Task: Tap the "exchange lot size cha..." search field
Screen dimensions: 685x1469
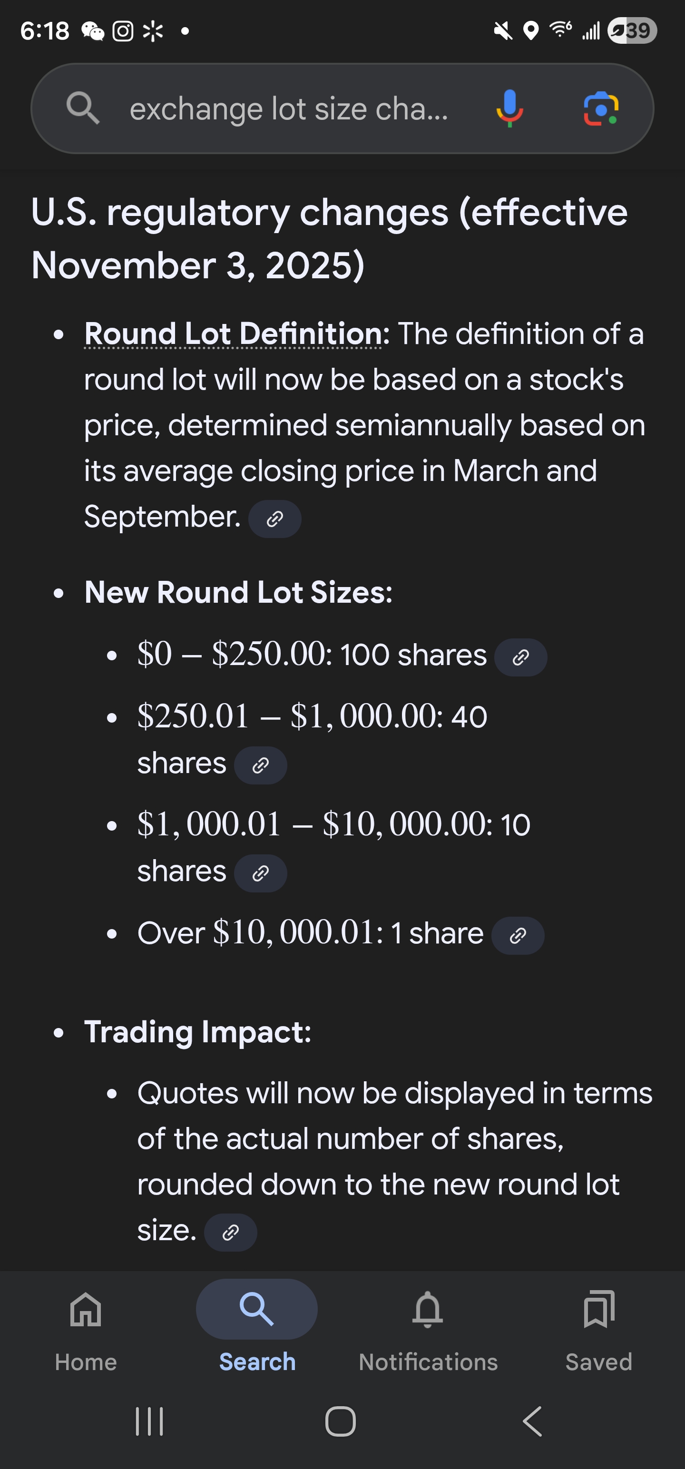Action: (289, 109)
